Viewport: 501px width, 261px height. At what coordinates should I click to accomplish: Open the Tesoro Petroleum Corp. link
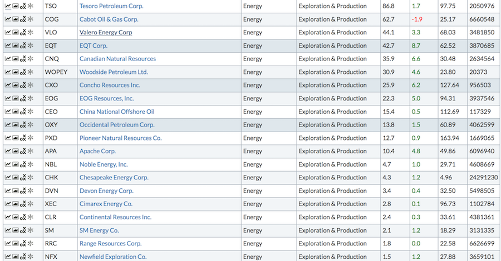(x=111, y=6)
